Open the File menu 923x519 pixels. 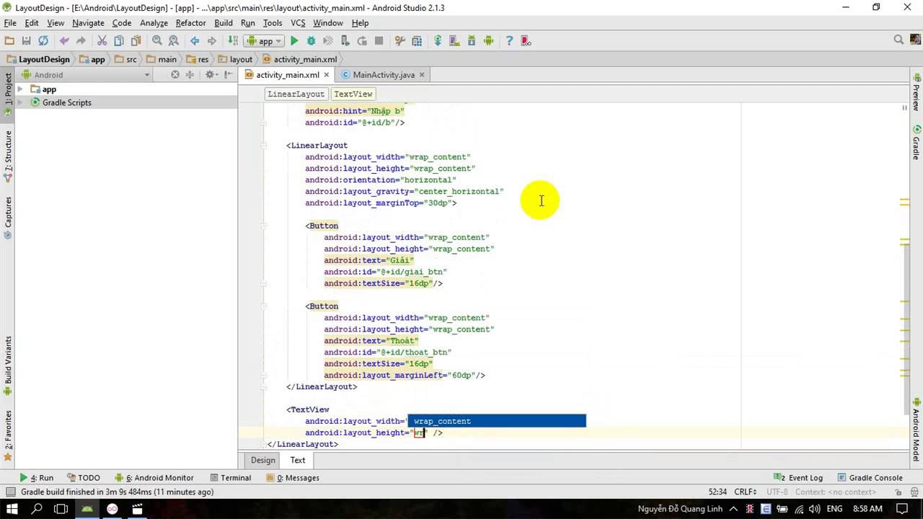click(10, 23)
